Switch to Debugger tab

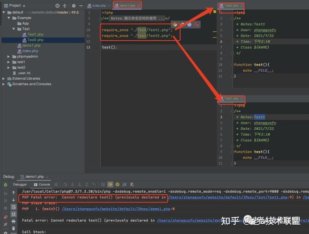[x=20, y=184]
